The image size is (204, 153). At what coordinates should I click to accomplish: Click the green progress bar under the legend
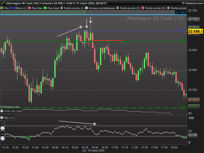pyautogui.click(x=42, y=12)
